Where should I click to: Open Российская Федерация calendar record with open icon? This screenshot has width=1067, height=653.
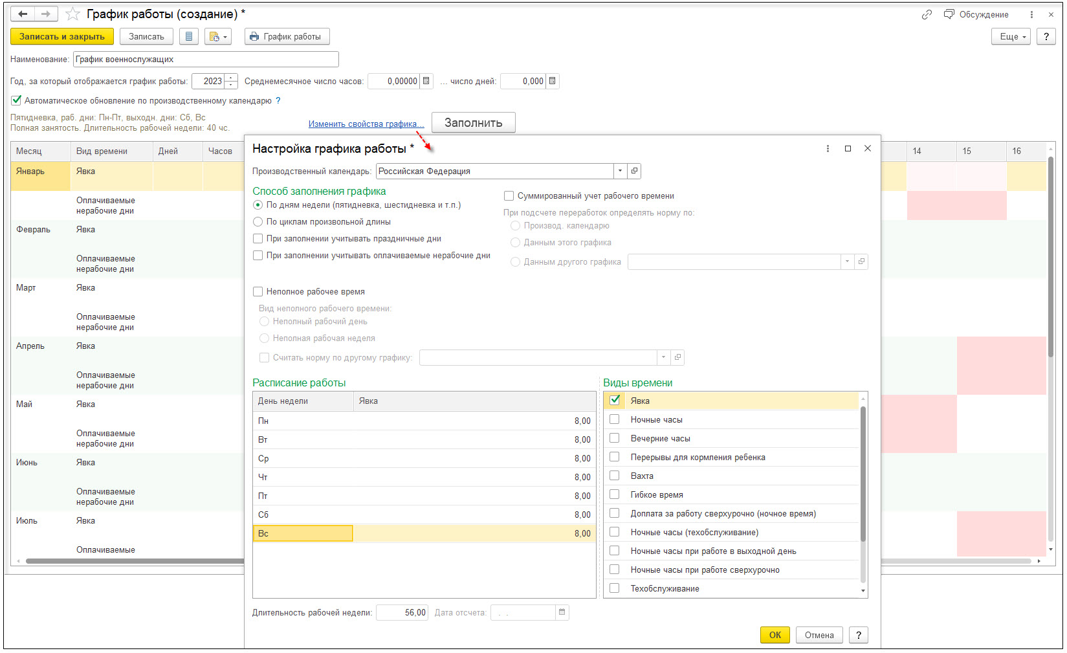pos(634,171)
